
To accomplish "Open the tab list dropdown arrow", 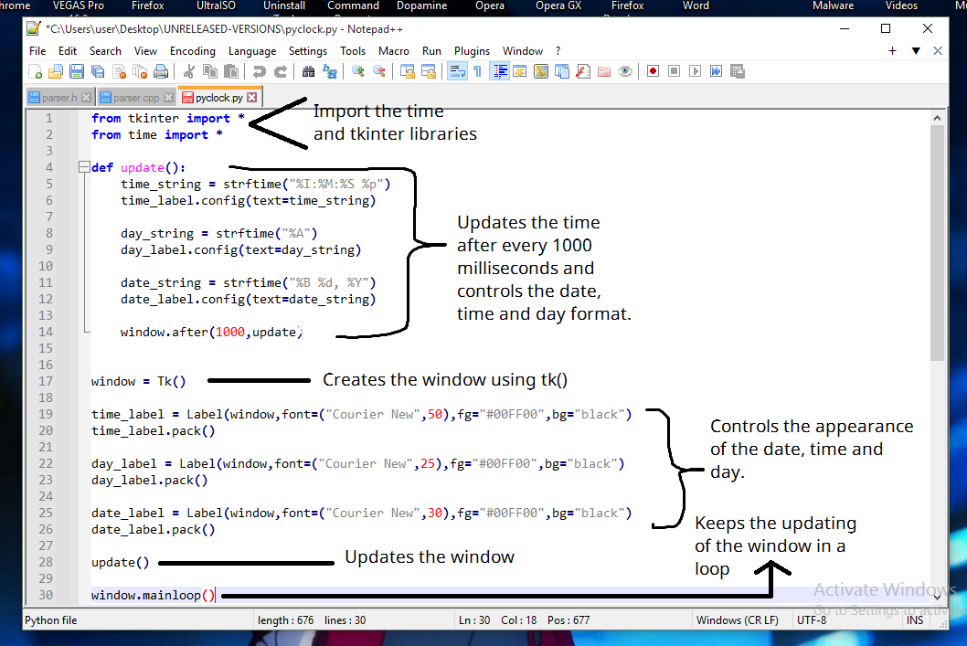I will 914,51.
